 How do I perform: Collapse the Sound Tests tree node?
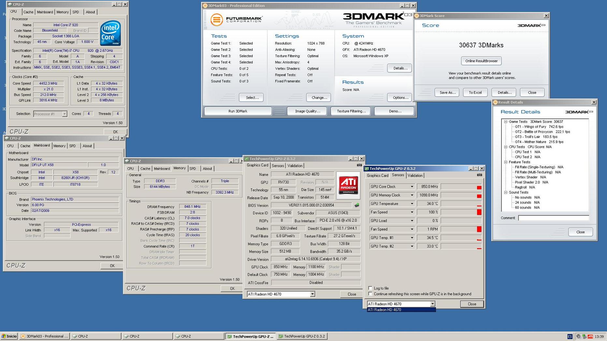coord(506,192)
